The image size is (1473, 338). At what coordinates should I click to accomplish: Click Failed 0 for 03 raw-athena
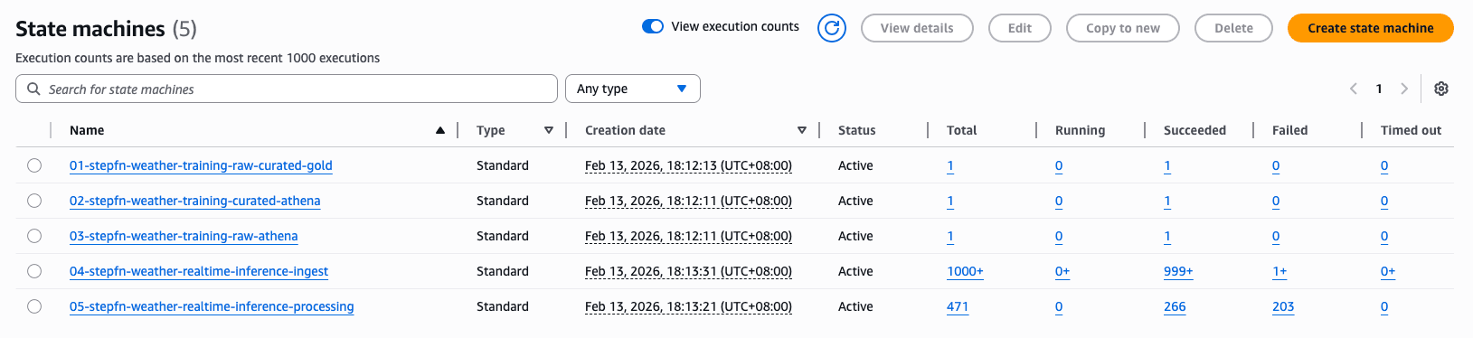coord(1276,236)
